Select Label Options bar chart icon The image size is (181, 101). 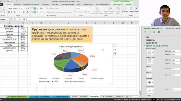(x=159, y=32)
